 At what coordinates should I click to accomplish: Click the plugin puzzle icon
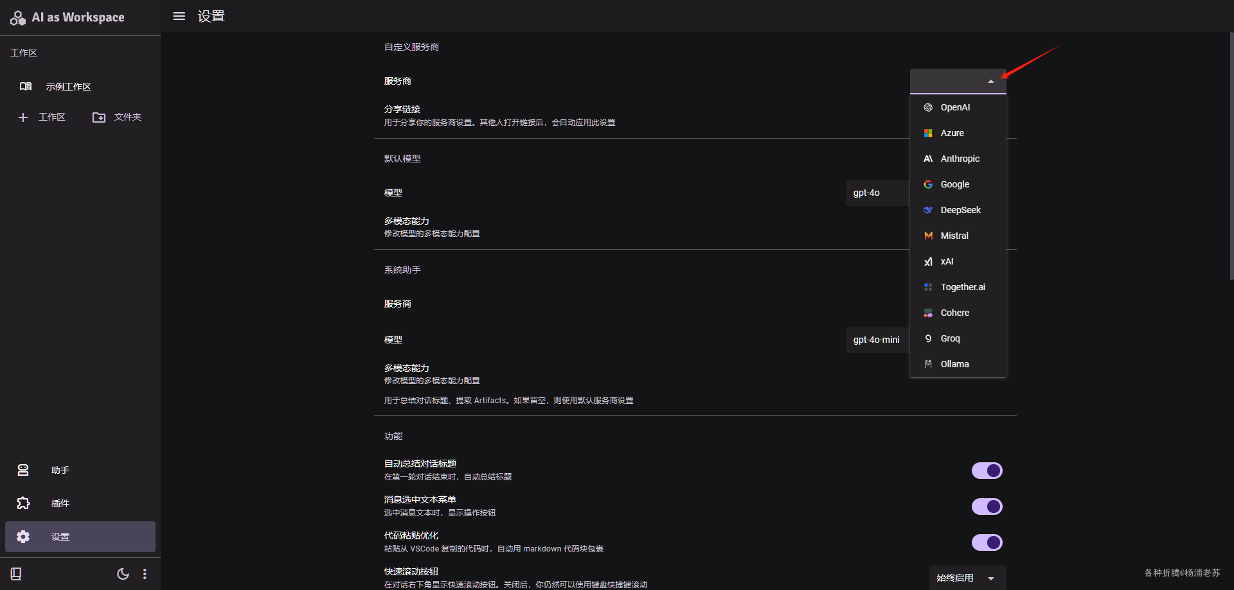(x=23, y=503)
